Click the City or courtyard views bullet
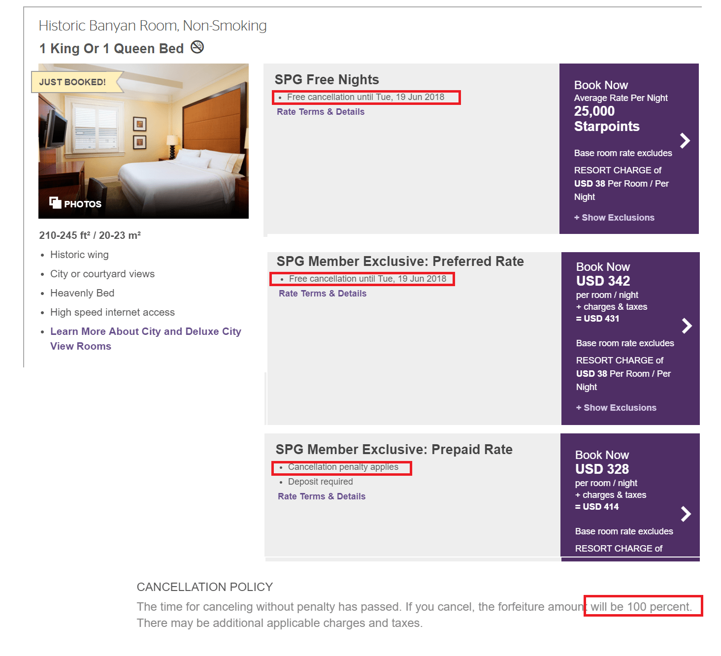The height and width of the screenshot is (656, 721). pos(102,274)
